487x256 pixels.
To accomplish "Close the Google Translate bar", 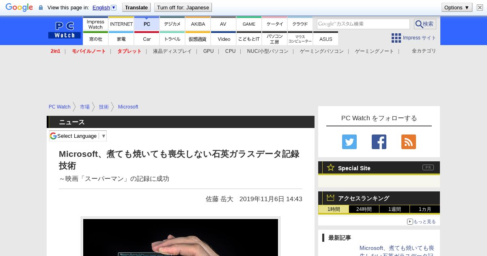I will [x=480, y=7].
